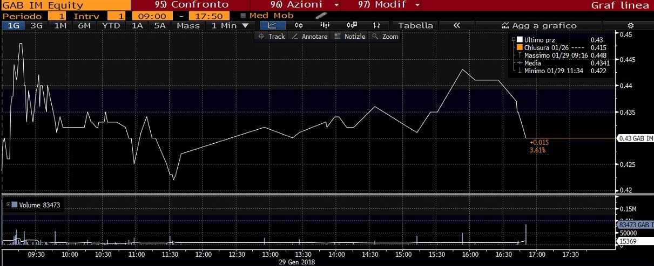Click the double-left chevron collapse icon

point(456,25)
